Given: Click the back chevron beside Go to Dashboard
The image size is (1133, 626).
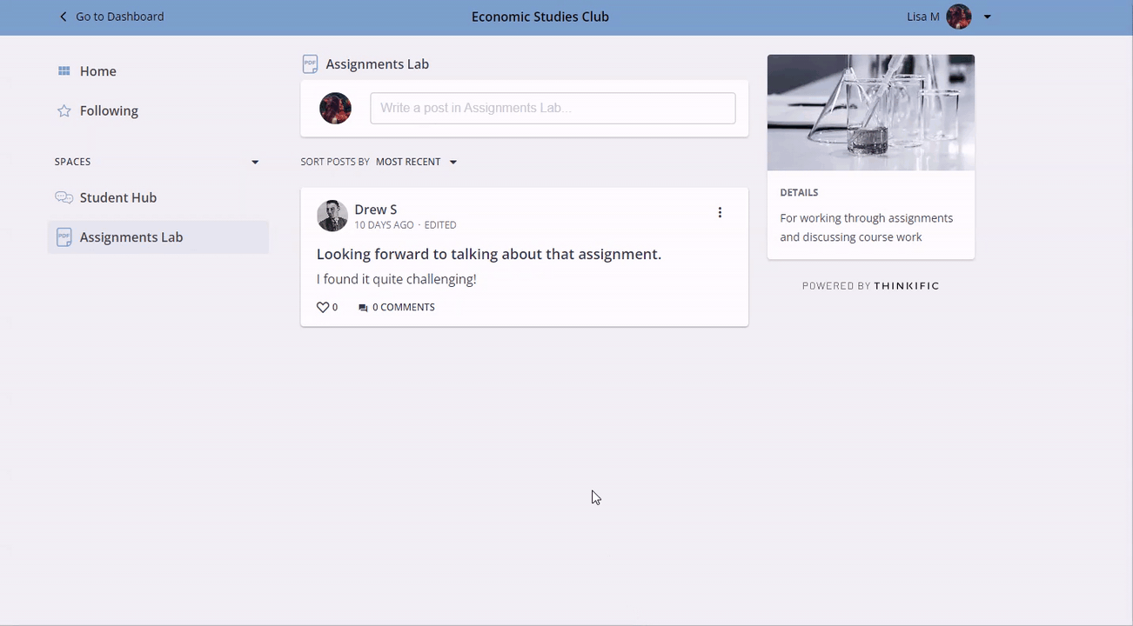Looking at the screenshot, I should pyautogui.click(x=63, y=17).
